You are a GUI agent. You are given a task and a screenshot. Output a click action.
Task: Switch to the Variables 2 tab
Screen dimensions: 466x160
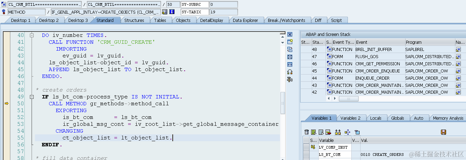tap(350, 118)
